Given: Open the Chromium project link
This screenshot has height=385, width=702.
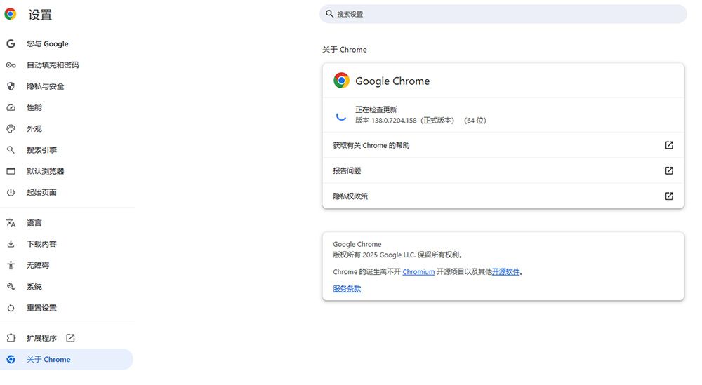Looking at the screenshot, I should [418, 272].
